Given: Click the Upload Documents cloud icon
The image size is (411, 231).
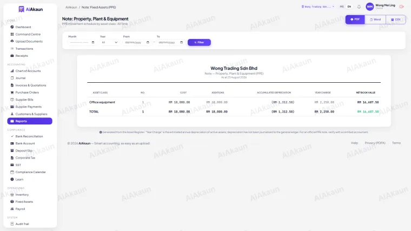Looking at the screenshot, I should [x=12, y=41].
